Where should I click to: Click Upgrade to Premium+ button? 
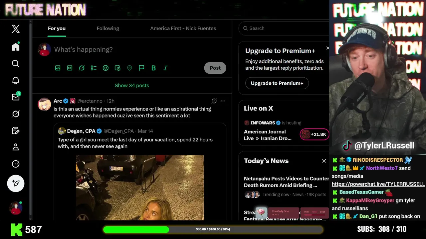277,83
